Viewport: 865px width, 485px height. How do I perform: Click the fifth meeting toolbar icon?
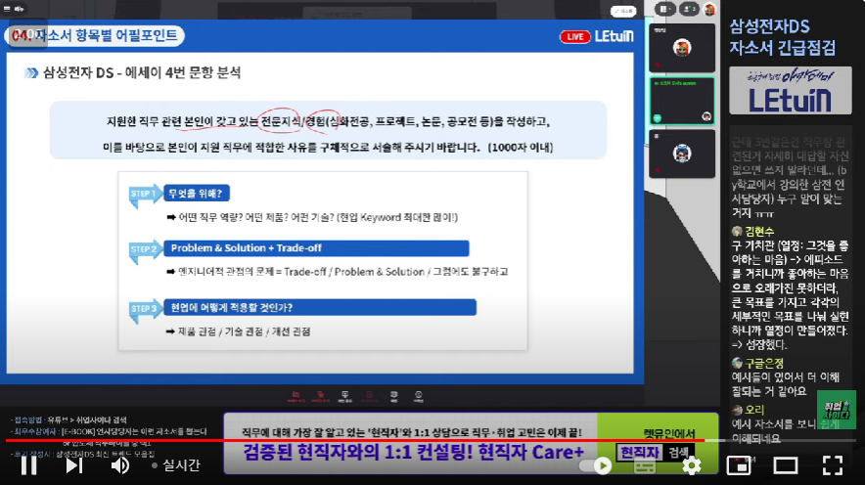tap(394, 396)
